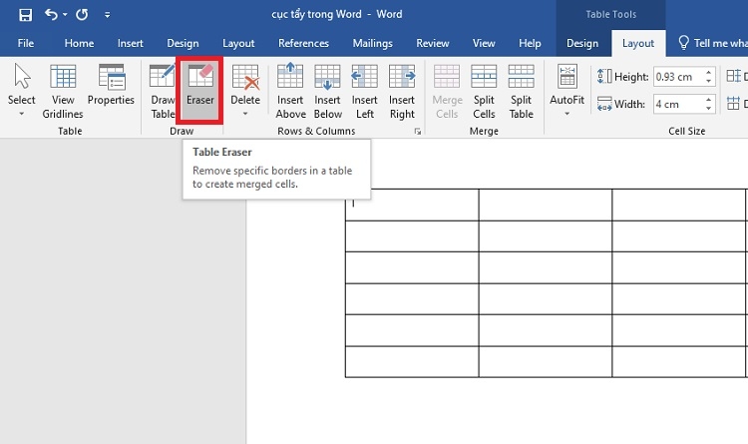Viewport: 748px width, 444px height.
Task: Increase row Height with up arrow
Action: [x=709, y=73]
